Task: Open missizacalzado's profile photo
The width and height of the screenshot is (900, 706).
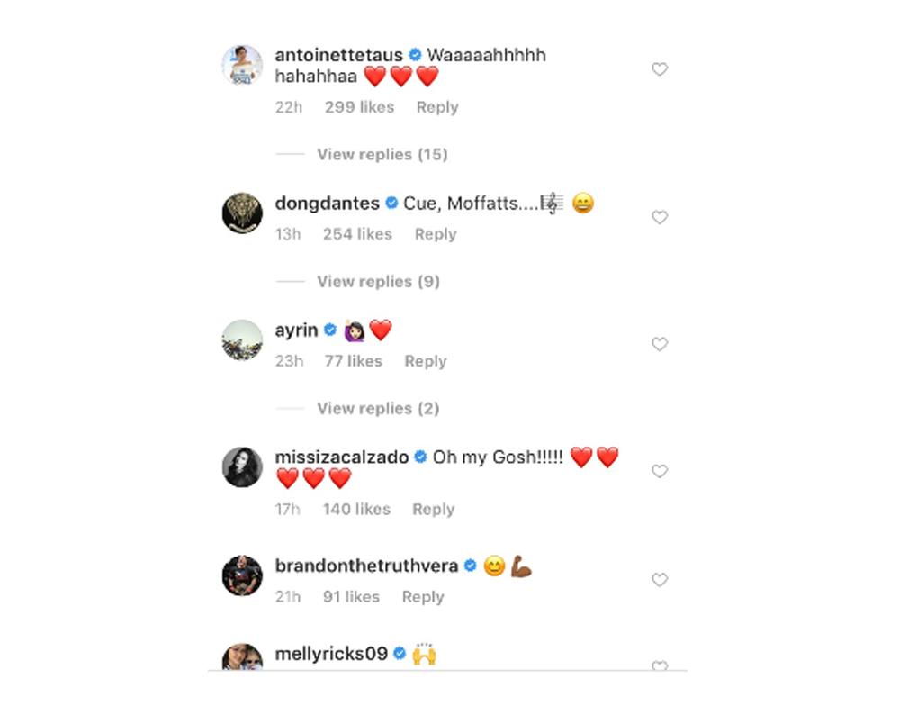Action: 242,467
